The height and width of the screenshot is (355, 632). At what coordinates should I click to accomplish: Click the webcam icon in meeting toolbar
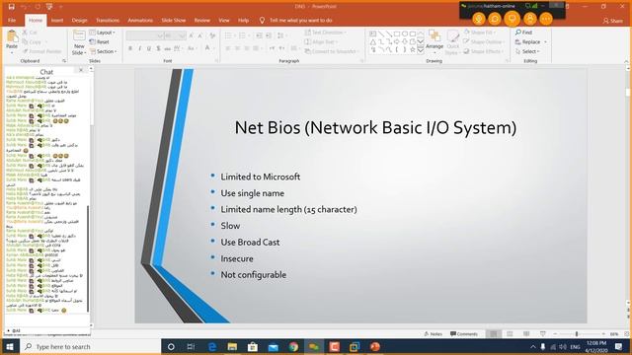coord(479,19)
